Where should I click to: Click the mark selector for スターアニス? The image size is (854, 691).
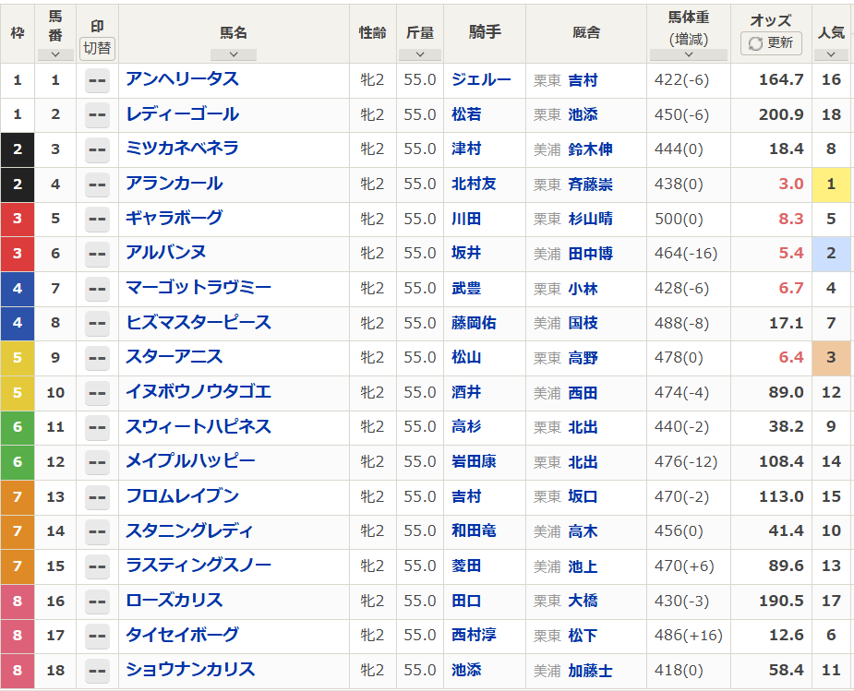coord(97,357)
